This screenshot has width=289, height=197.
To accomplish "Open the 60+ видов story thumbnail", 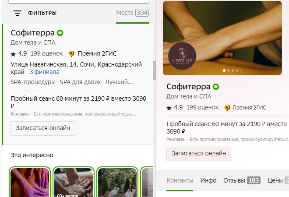I will click(73, 182).
